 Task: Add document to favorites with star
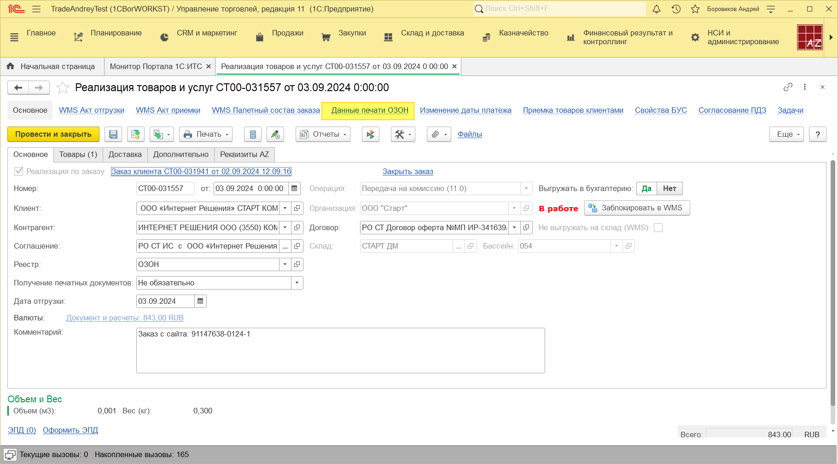tap(63, 87)
